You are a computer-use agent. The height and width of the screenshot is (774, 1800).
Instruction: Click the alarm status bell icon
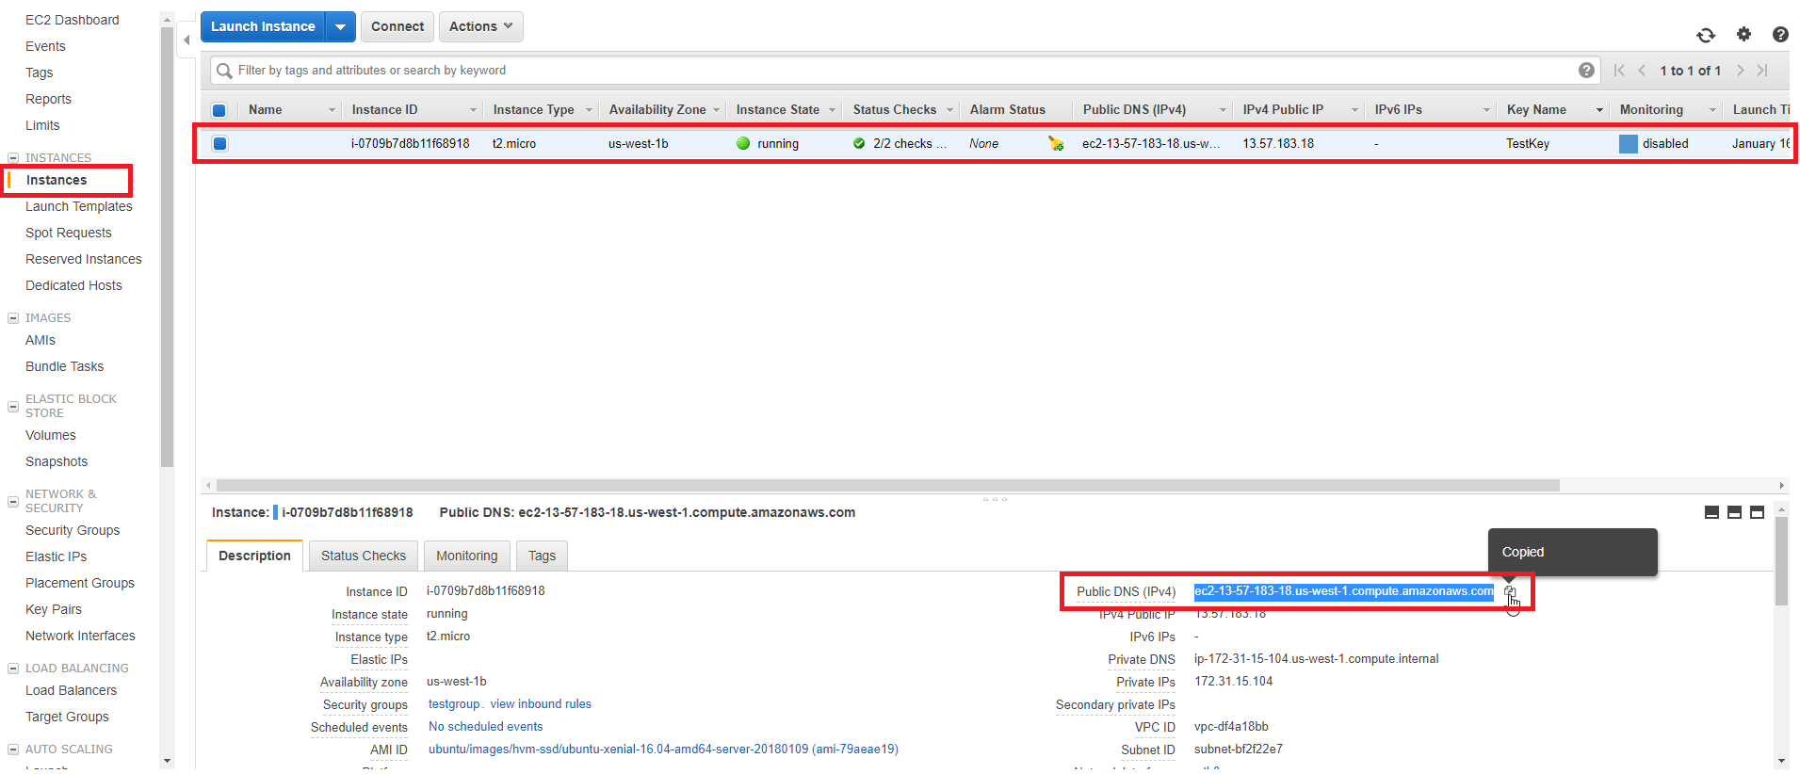[1056, 143]
